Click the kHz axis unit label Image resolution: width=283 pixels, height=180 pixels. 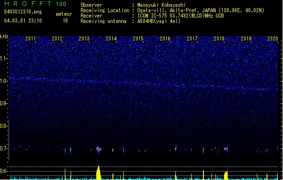click(4, 36)
